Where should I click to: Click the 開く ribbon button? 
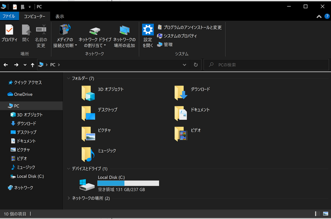tap(26, 33)
